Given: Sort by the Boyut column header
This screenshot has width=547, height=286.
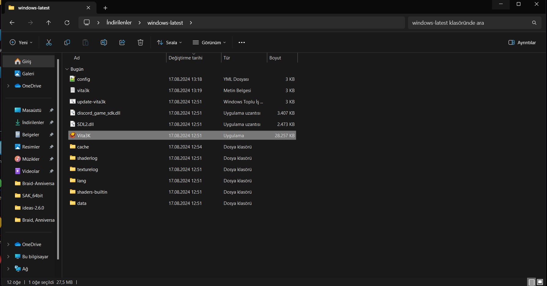Looking at the screenshot, I should [x=275, y=58].
